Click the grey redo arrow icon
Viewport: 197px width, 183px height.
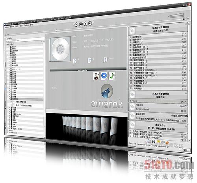[163, 143]
